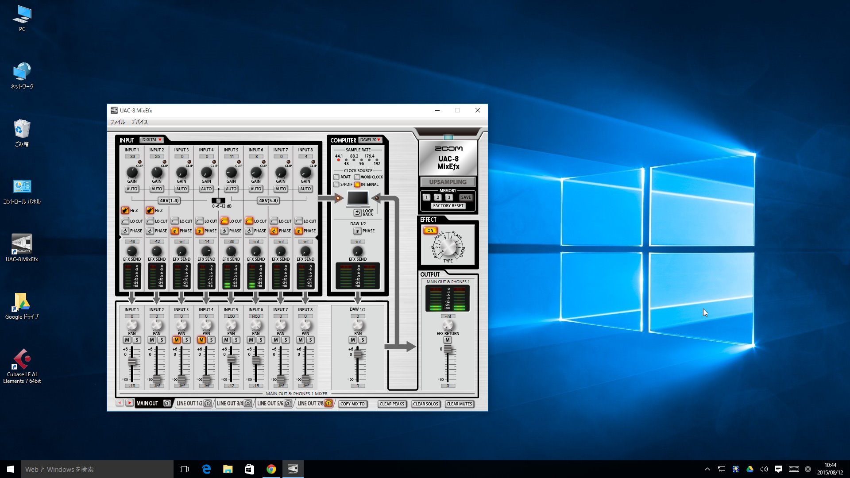
Task: Turn off phase invert on Input 7
Action: pos(274,231)
